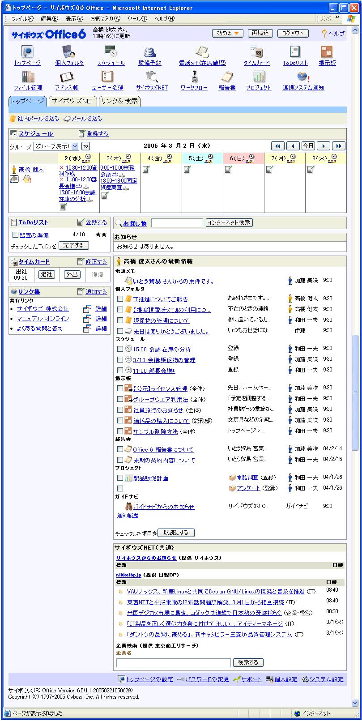Screen dimensions: 362x721
Task: Expand the グループ表示 group dropdown
Action: click(x=75, y=146)
